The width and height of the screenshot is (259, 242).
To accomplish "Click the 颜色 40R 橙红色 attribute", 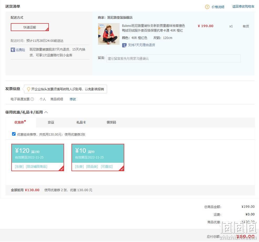I will pyautogui.click(x=134, y=38).
